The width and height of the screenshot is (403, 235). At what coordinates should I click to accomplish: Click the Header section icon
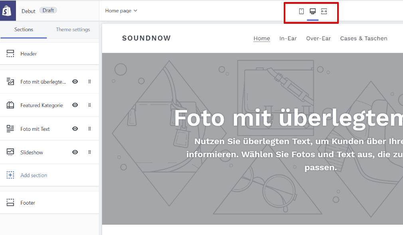coord(10,53)
